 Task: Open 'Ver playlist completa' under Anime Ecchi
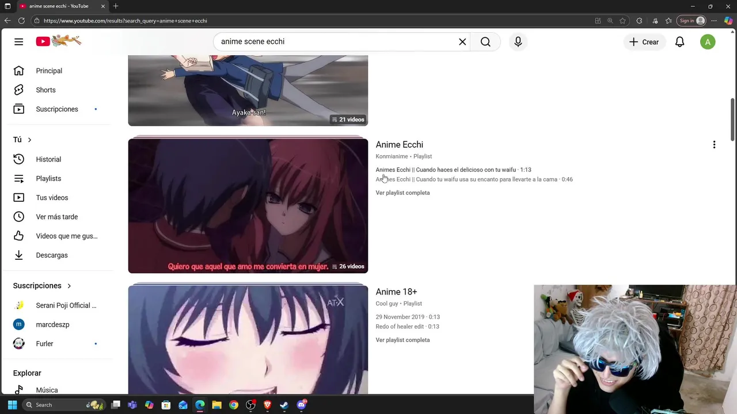402,193
